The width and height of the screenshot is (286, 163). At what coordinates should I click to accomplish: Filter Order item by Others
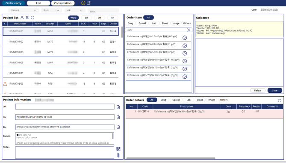[187, 24]
